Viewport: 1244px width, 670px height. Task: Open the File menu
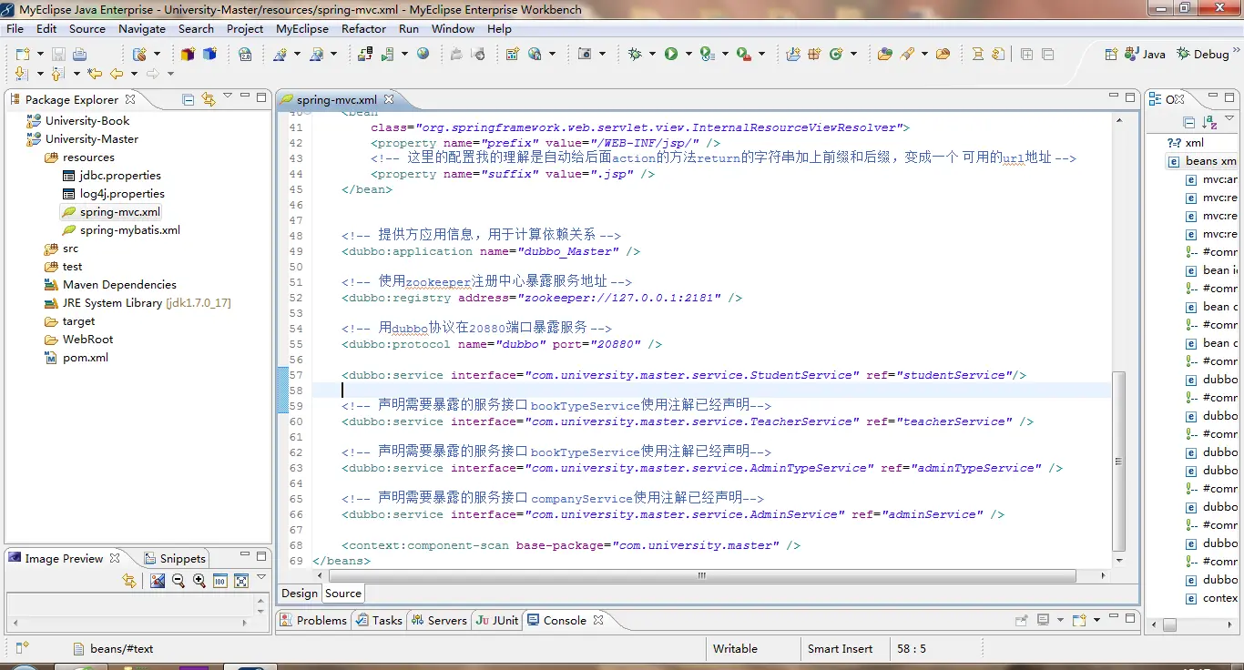[x=15, y=28]
